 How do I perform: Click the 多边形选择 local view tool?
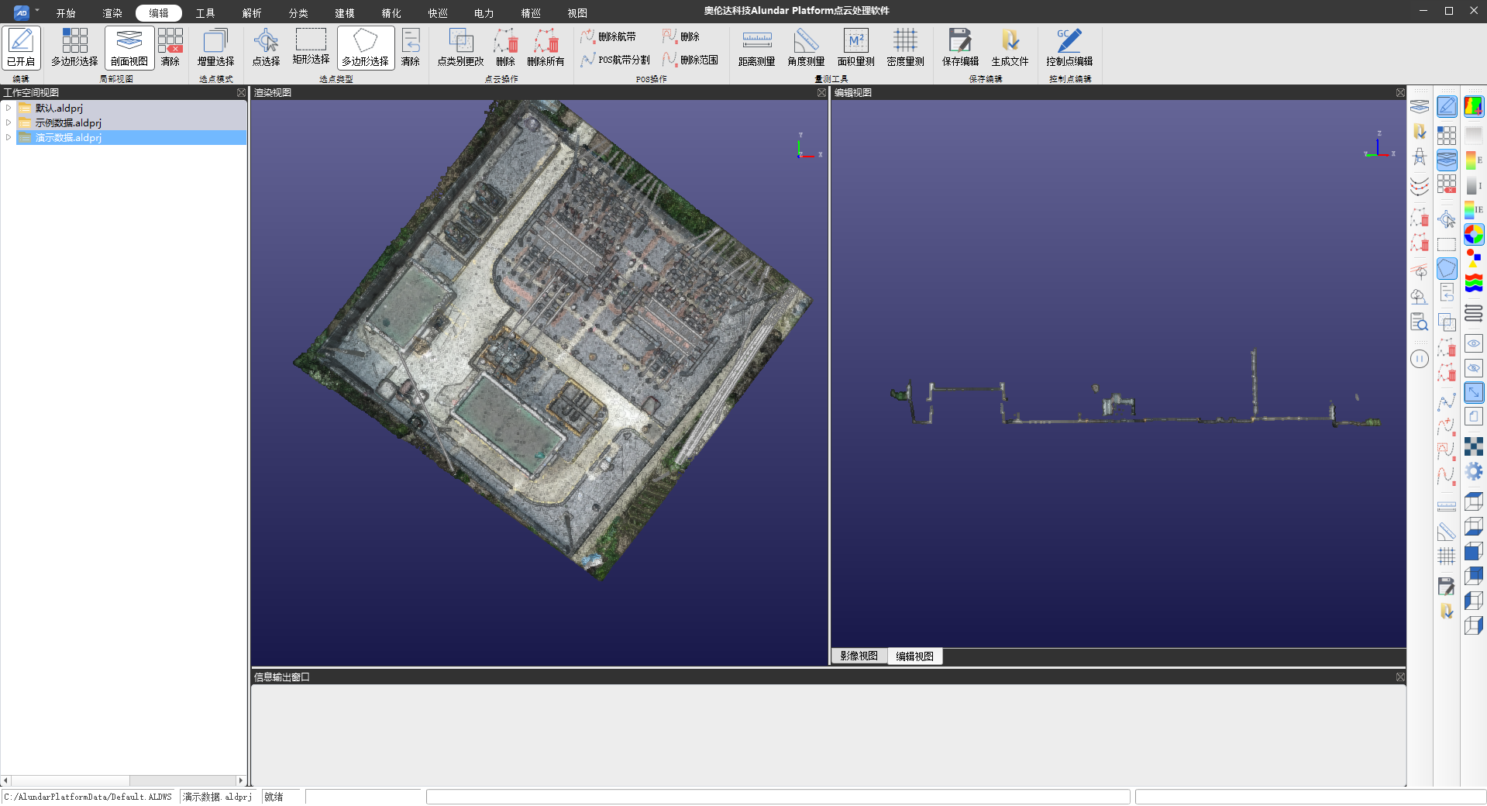pos(74,48)
